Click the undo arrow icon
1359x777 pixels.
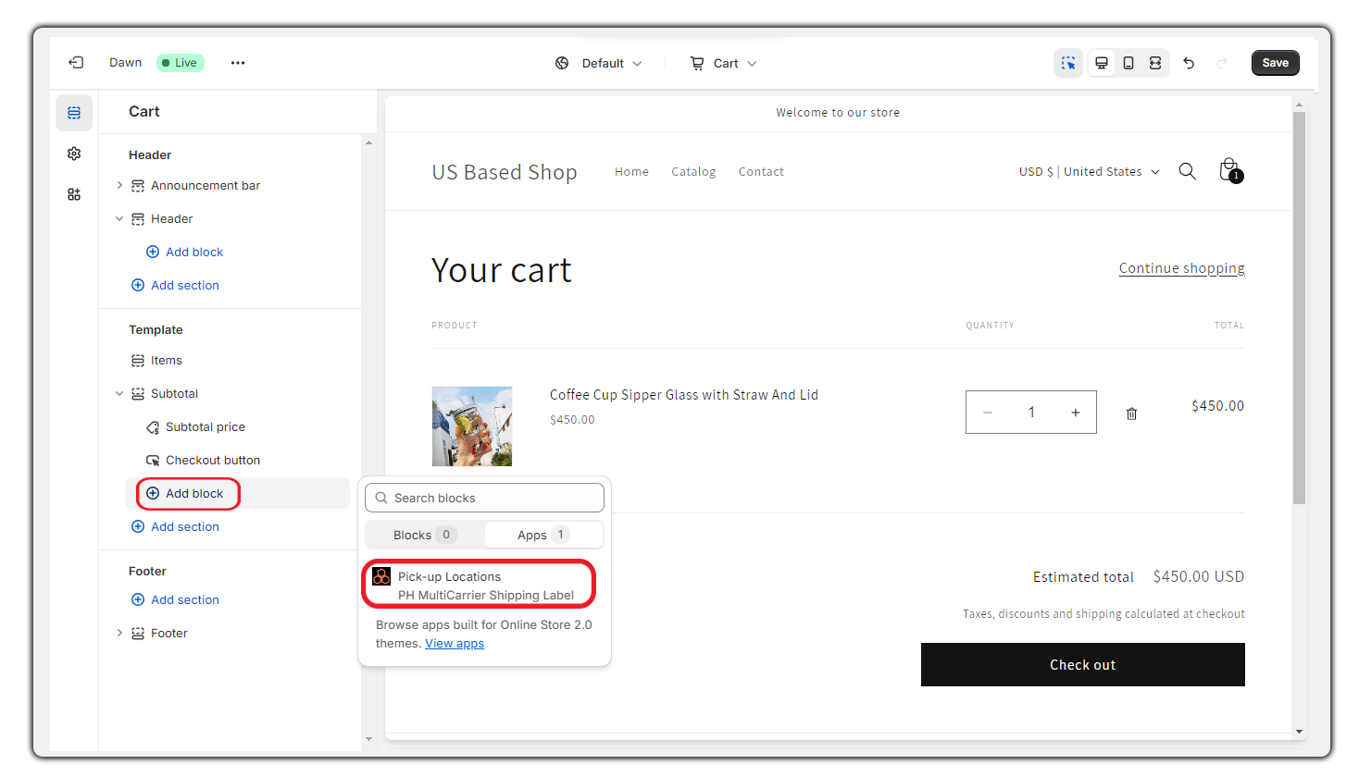point(1189,63)
